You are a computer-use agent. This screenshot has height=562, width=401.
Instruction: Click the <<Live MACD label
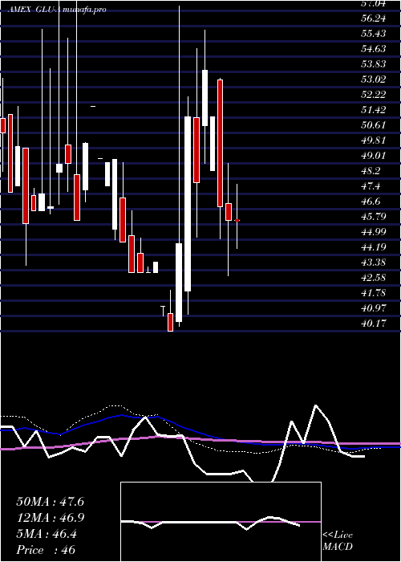(x=338, y=541)
